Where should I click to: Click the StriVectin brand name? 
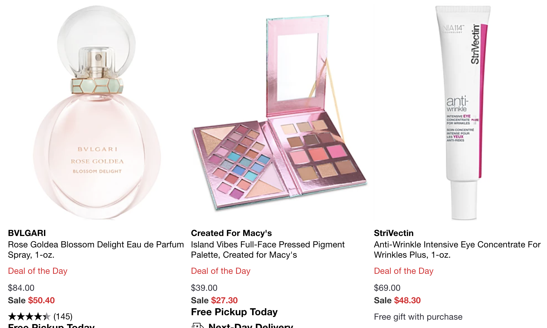pos(394,233)
